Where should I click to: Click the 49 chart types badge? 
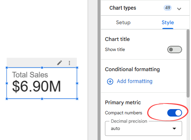(x=168, y=8)
